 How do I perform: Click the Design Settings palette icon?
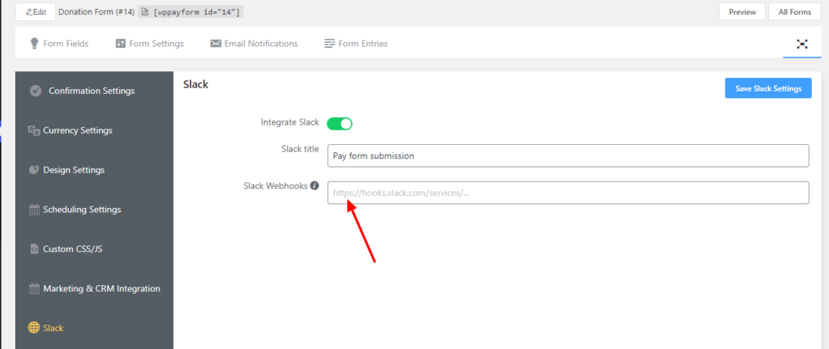[34, 170]
